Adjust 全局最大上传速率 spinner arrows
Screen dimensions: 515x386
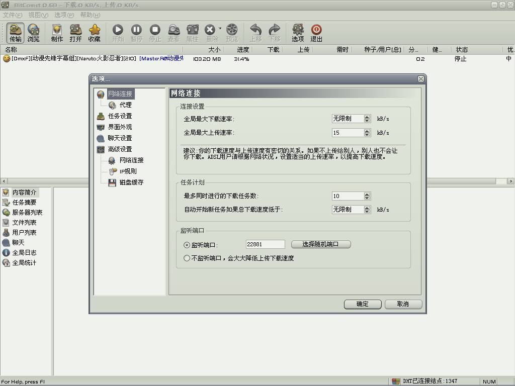367,133
